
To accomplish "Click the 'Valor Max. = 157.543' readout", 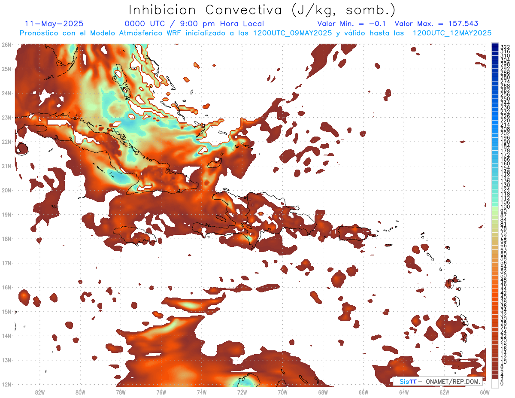I will pos(436,24).
